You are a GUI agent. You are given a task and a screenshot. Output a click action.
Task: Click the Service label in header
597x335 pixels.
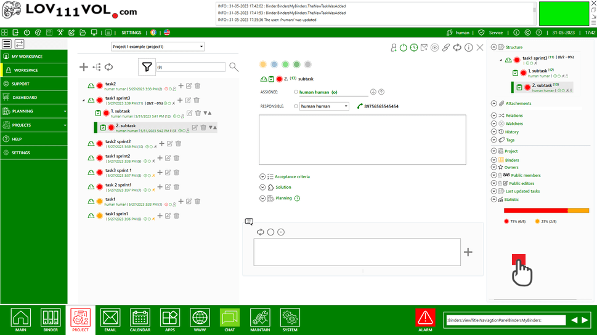click(496, 33)
